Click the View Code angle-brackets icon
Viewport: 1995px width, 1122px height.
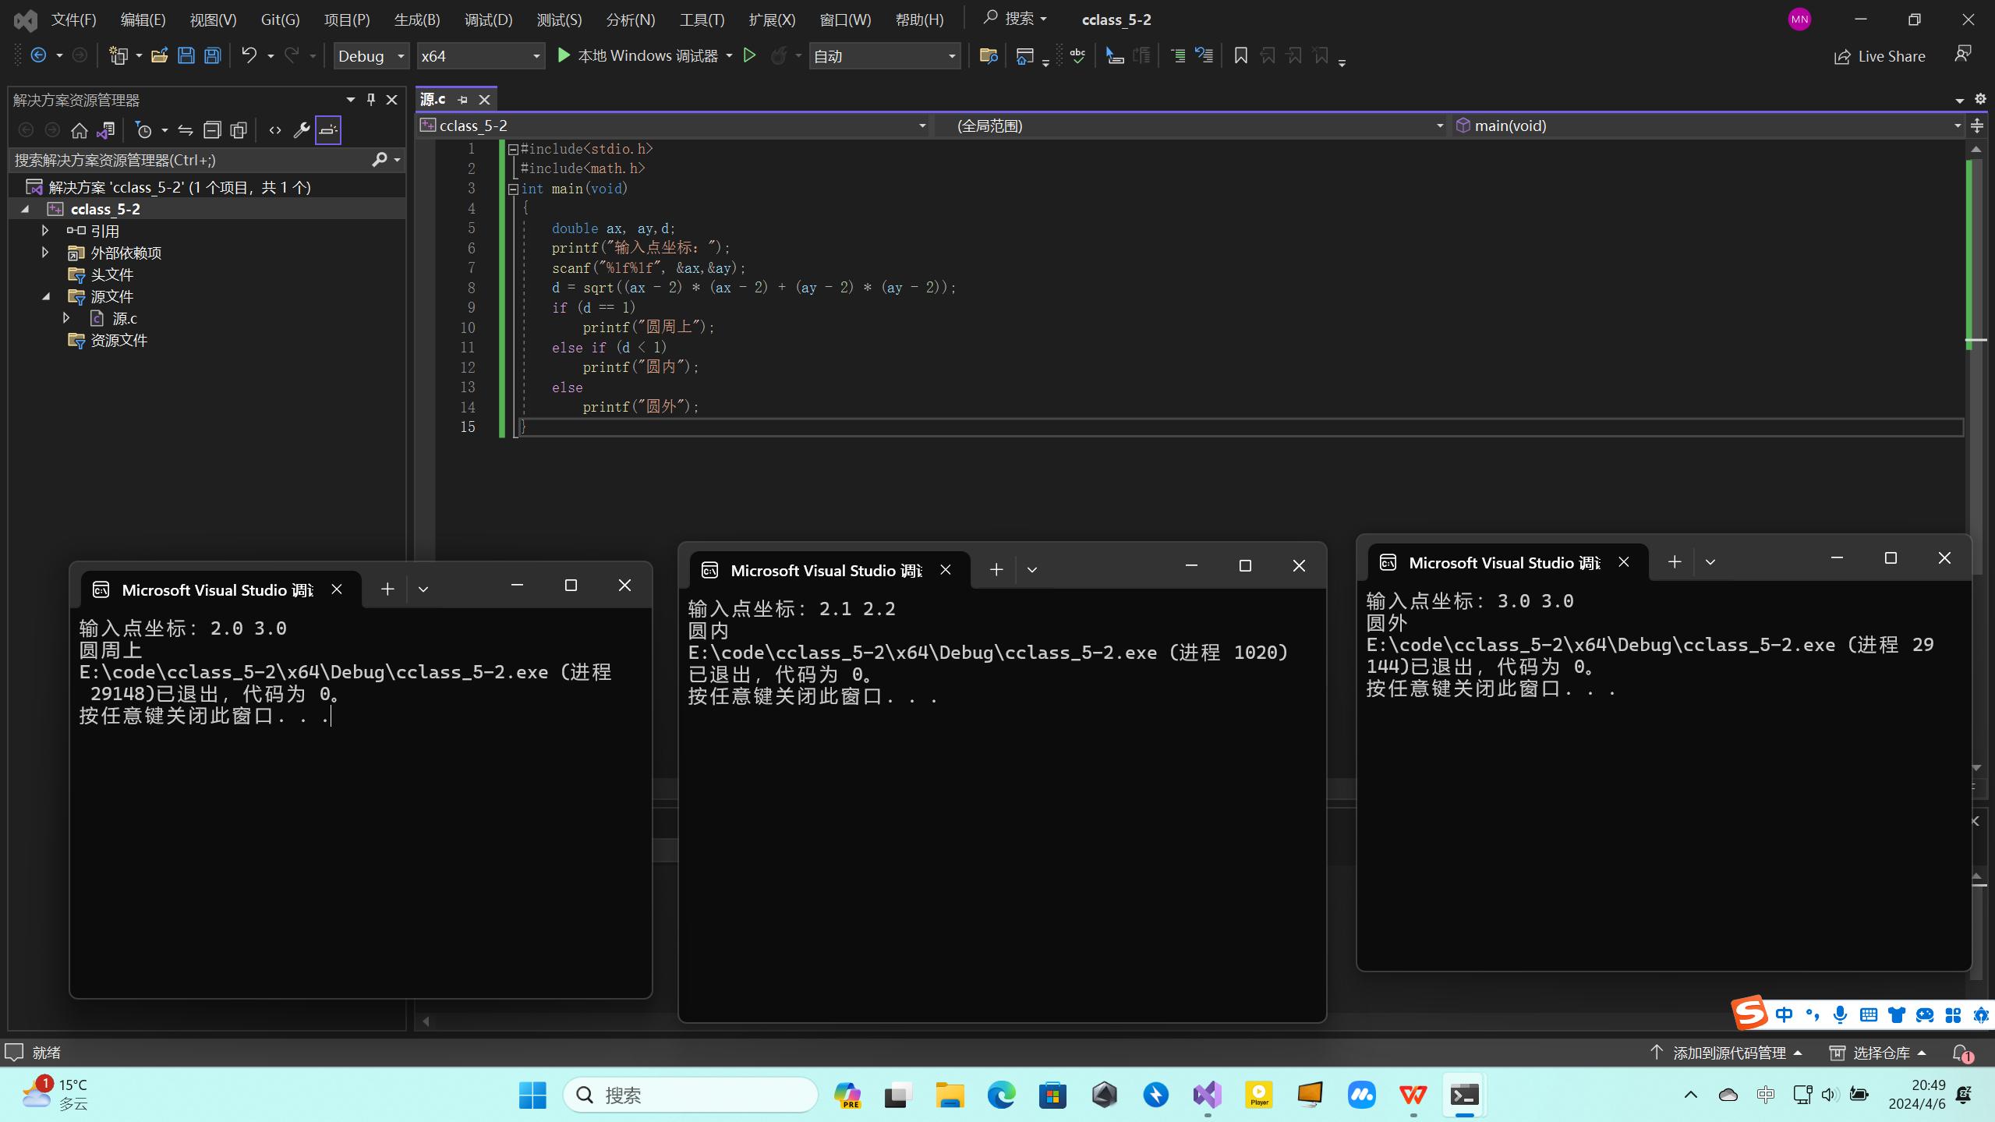pyautogui.click(x=274, y=130)
